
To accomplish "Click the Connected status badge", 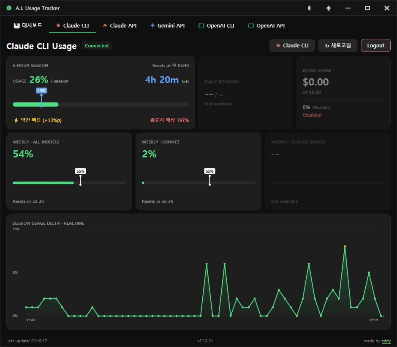I will (x=97, y=46).
